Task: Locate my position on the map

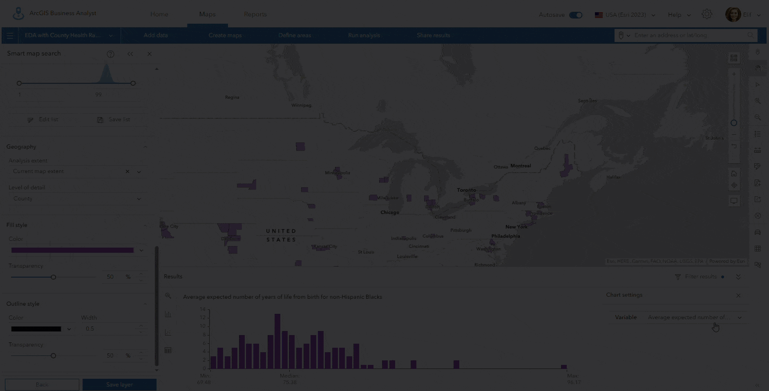Action: 734,185
